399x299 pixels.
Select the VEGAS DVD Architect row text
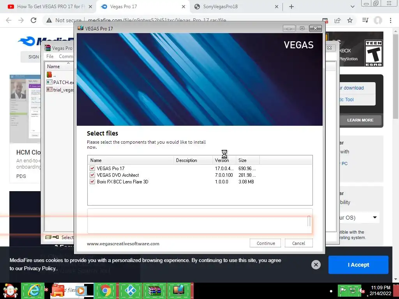118,175
